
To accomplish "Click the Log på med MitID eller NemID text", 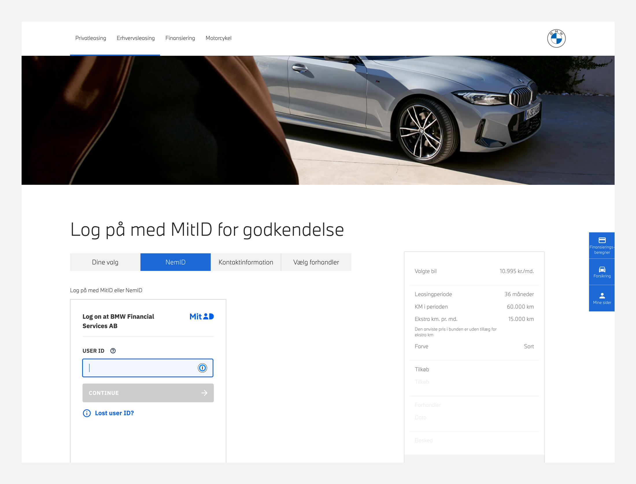I will [x=106, y=290].
